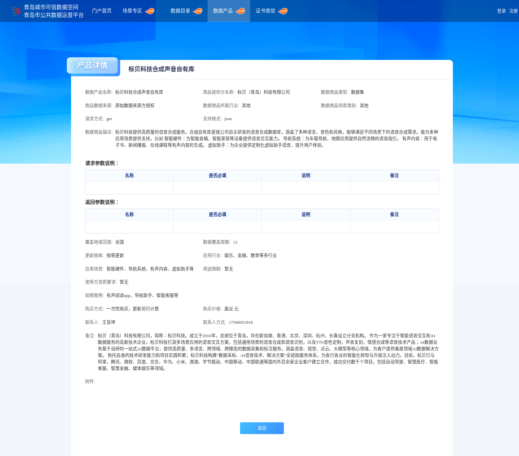Click the 原始数据来源方授权 value
This screenshot has width=519, height=456.
click(x=135, y=106)
